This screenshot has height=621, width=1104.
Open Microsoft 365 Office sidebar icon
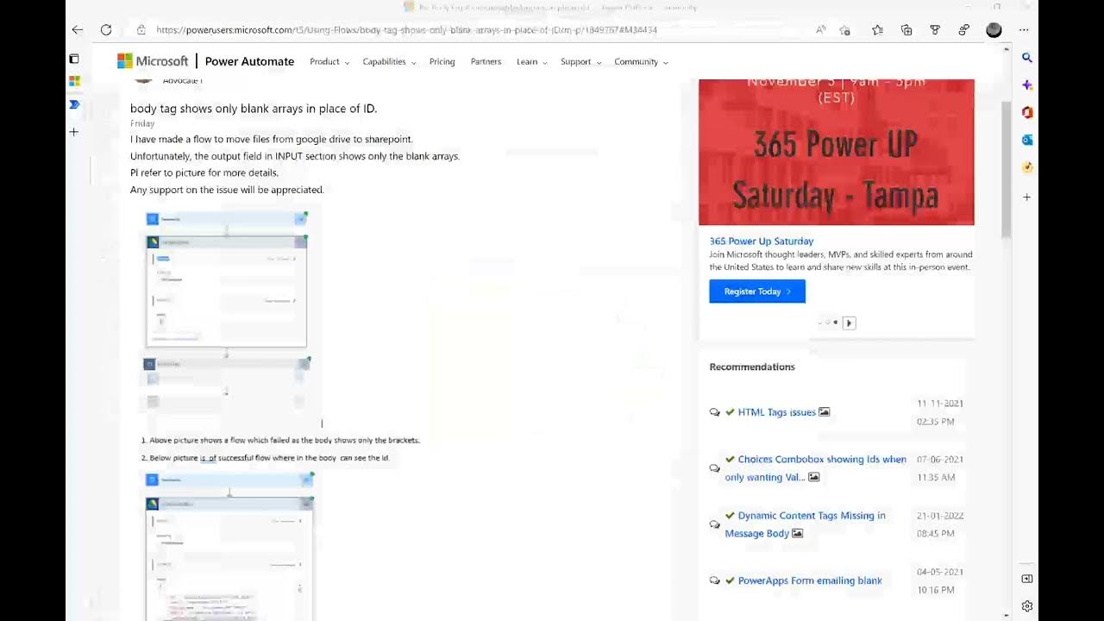1027,112
